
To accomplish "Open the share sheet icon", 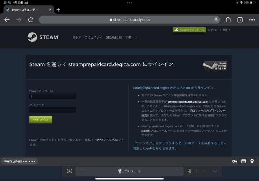I will (x=228, y=20).
